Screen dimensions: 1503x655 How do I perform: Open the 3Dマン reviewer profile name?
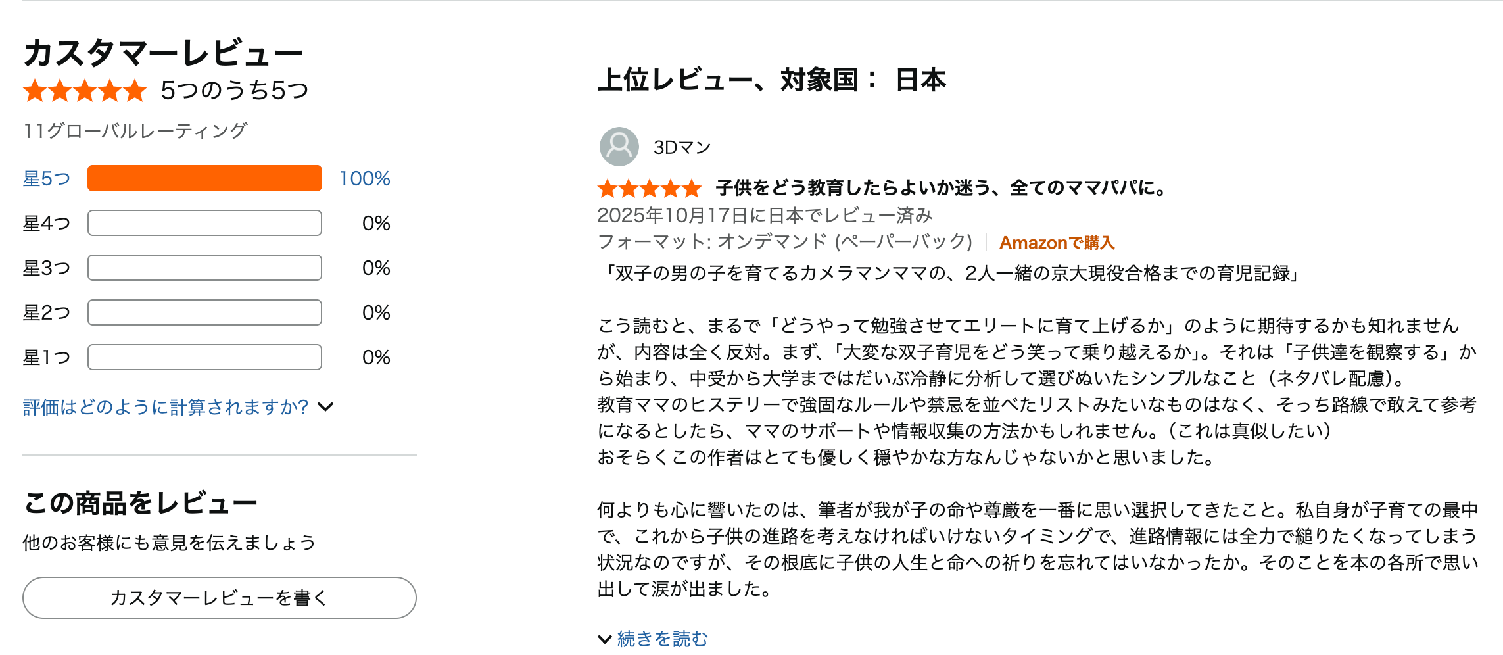pos(682,147)
